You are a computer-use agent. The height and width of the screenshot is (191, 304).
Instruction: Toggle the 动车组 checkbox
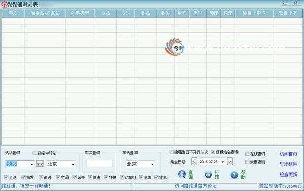click(122, 177)
